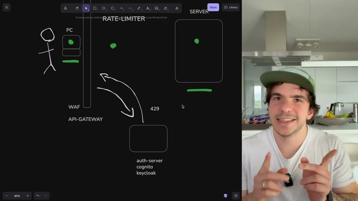Select the keycloak text line
The image size is (358, 201).
click(x=146, y=173)
